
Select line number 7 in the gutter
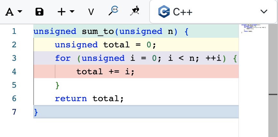pos(14,112)
